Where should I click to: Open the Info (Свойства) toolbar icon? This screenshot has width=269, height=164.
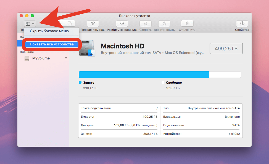coord(242,24)
